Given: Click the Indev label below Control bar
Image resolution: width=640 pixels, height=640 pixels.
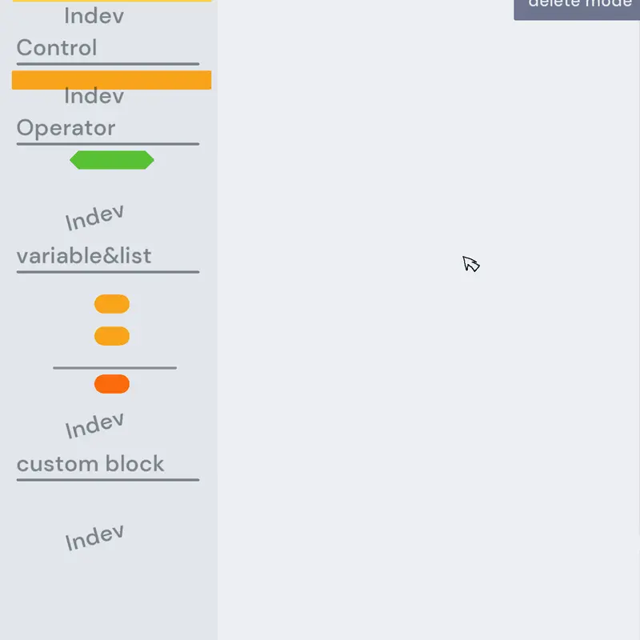Looking at the screenshot, I should 94,96.
